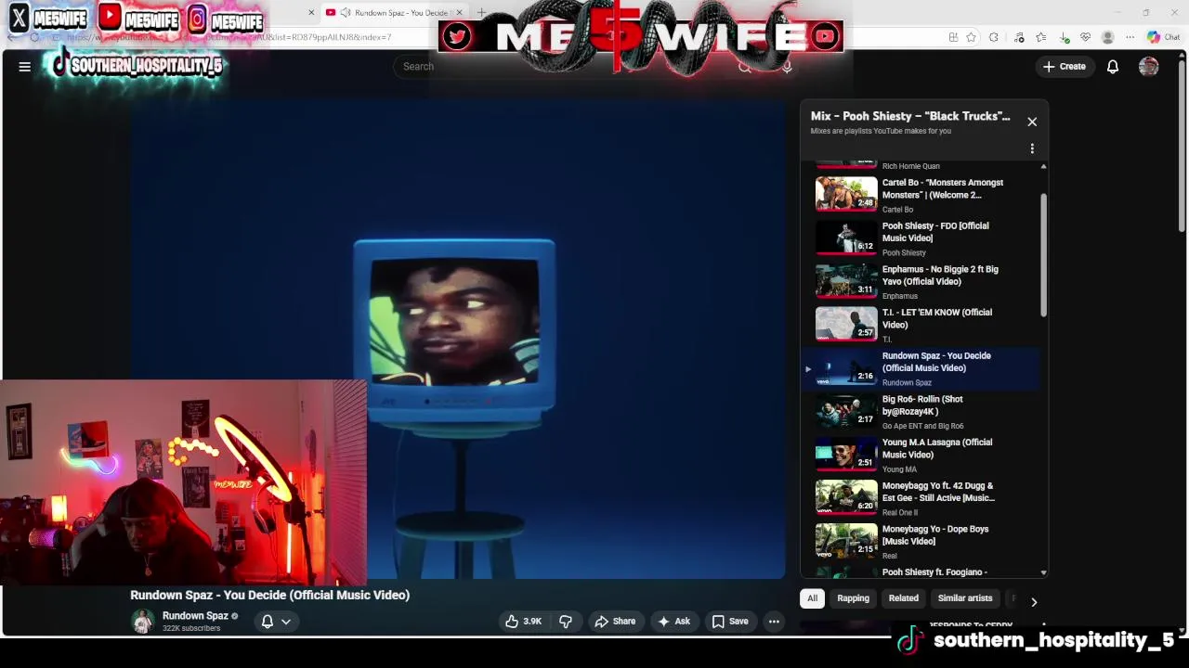Viewport: 1189px width, 668px height.
Task: Click the playlist scrollbar down arrow
Action: click(1043, 573)
